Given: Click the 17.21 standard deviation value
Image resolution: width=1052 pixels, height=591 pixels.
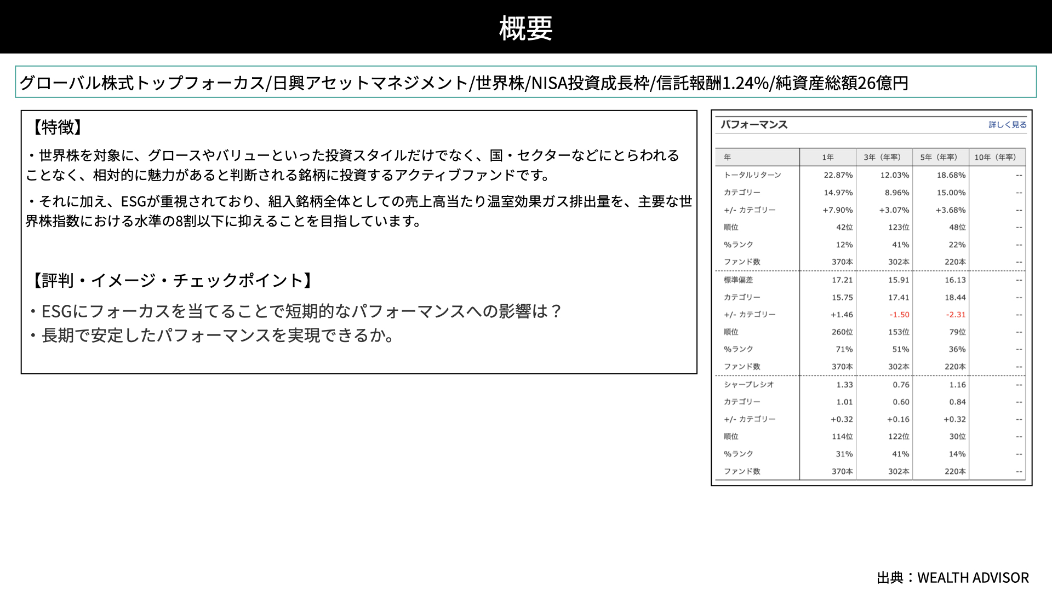Looking at the screenshot, I should point(842,280).
